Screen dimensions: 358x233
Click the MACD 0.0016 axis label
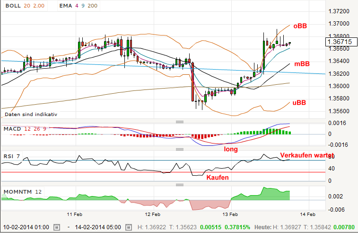337,123
